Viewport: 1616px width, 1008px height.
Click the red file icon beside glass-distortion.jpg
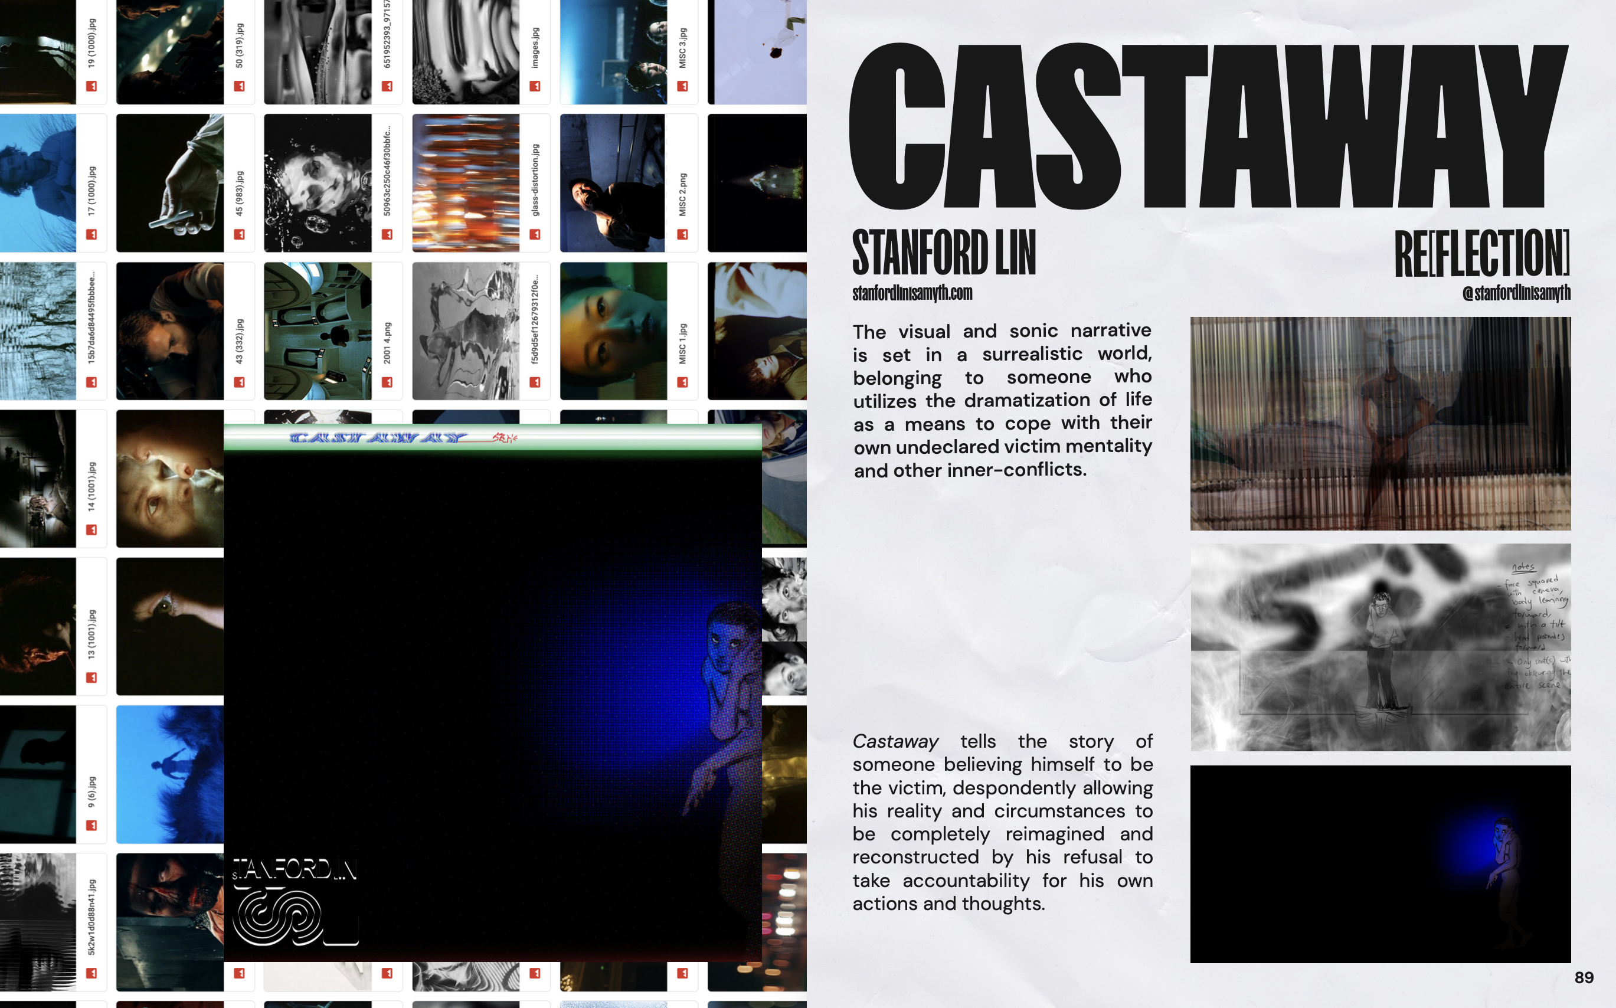[x=535, y=235]
